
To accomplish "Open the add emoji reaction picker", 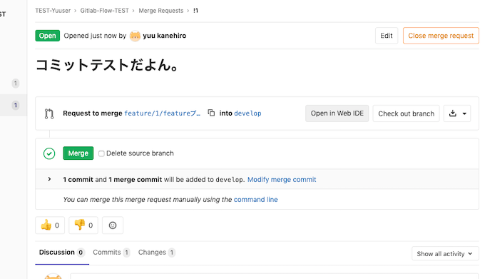I will (x=113, y=225).
